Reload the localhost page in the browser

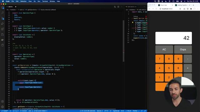[156, 9]
